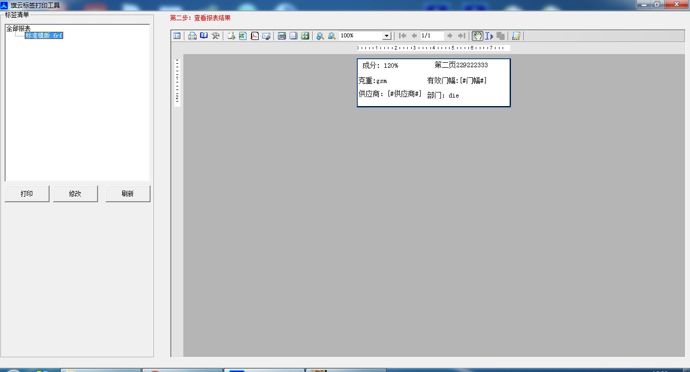Toggle the report outline panel icon
The width and height of the screenshot is (690, 372).
click(x=177, y=36)
